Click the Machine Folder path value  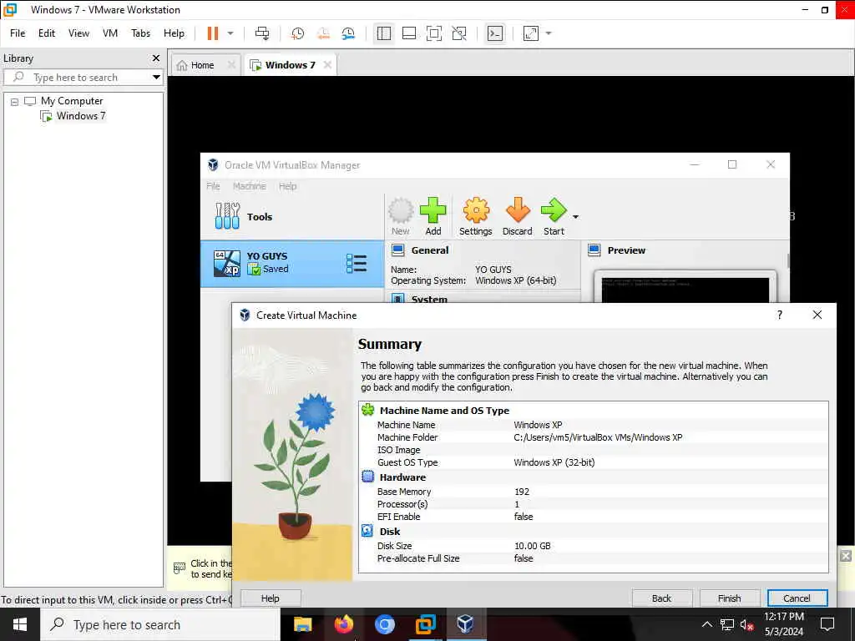click(x=598, y=437)
